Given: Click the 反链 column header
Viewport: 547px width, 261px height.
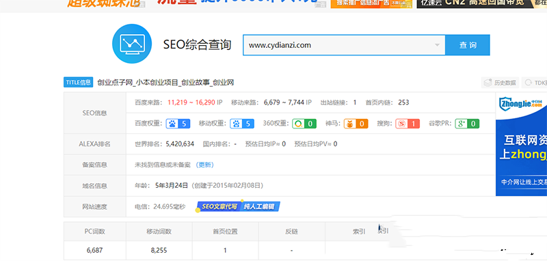Looking at the screenshot, I should [292, 232].
